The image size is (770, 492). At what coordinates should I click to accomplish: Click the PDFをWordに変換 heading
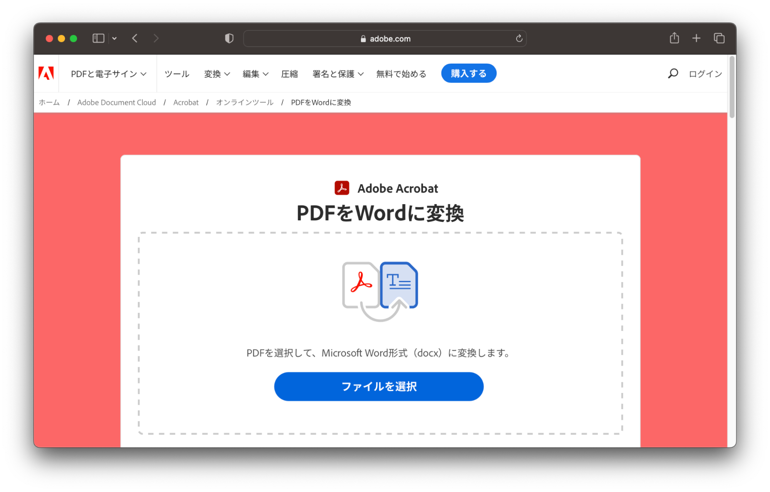(380, 213)
